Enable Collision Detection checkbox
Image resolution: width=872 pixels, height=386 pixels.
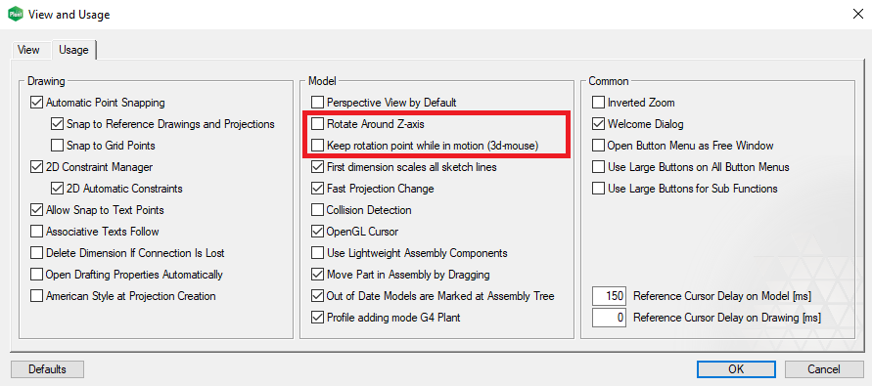coord(317,210)
